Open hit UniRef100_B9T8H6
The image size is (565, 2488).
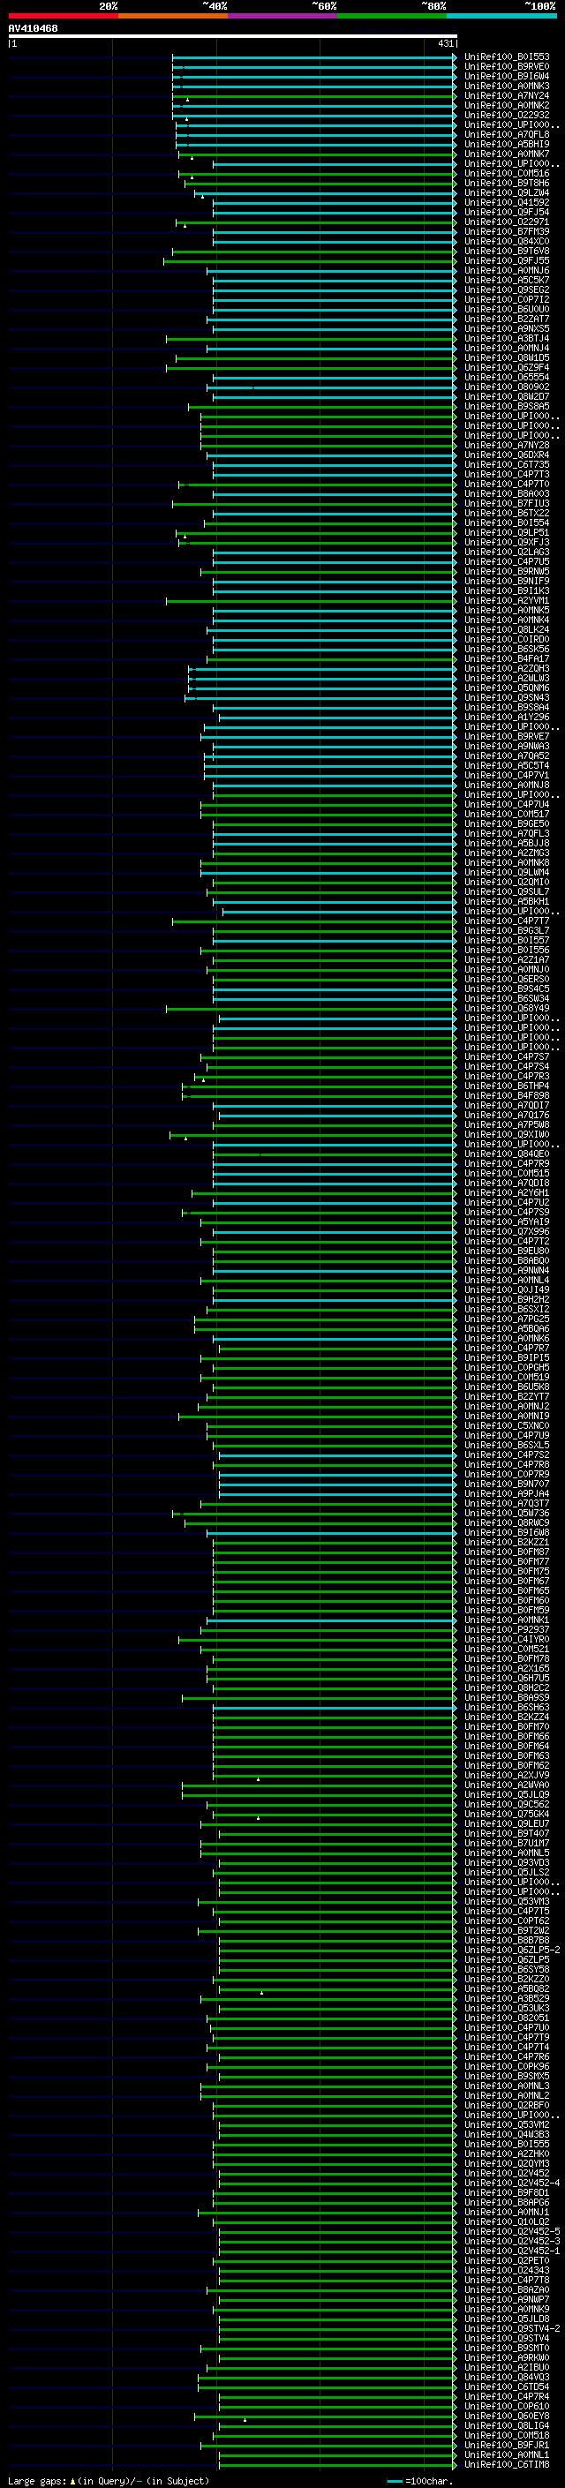point(506,184)
